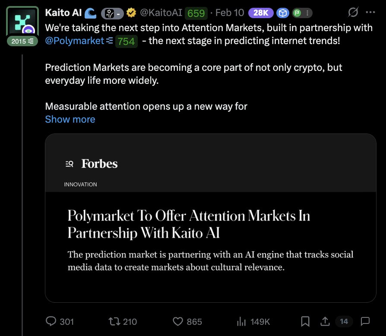Click the blue cube badge icon
Image resolution: width=386 pixels, height=336 pixels.
pos(283,13)
